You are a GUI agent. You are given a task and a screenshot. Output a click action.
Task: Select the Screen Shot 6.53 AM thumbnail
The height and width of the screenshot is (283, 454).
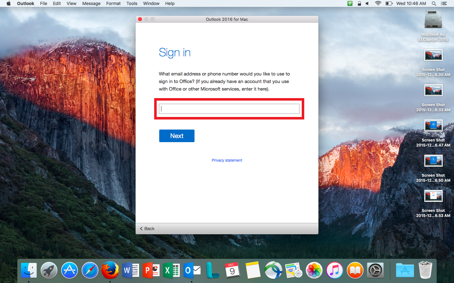click(433, 196)
